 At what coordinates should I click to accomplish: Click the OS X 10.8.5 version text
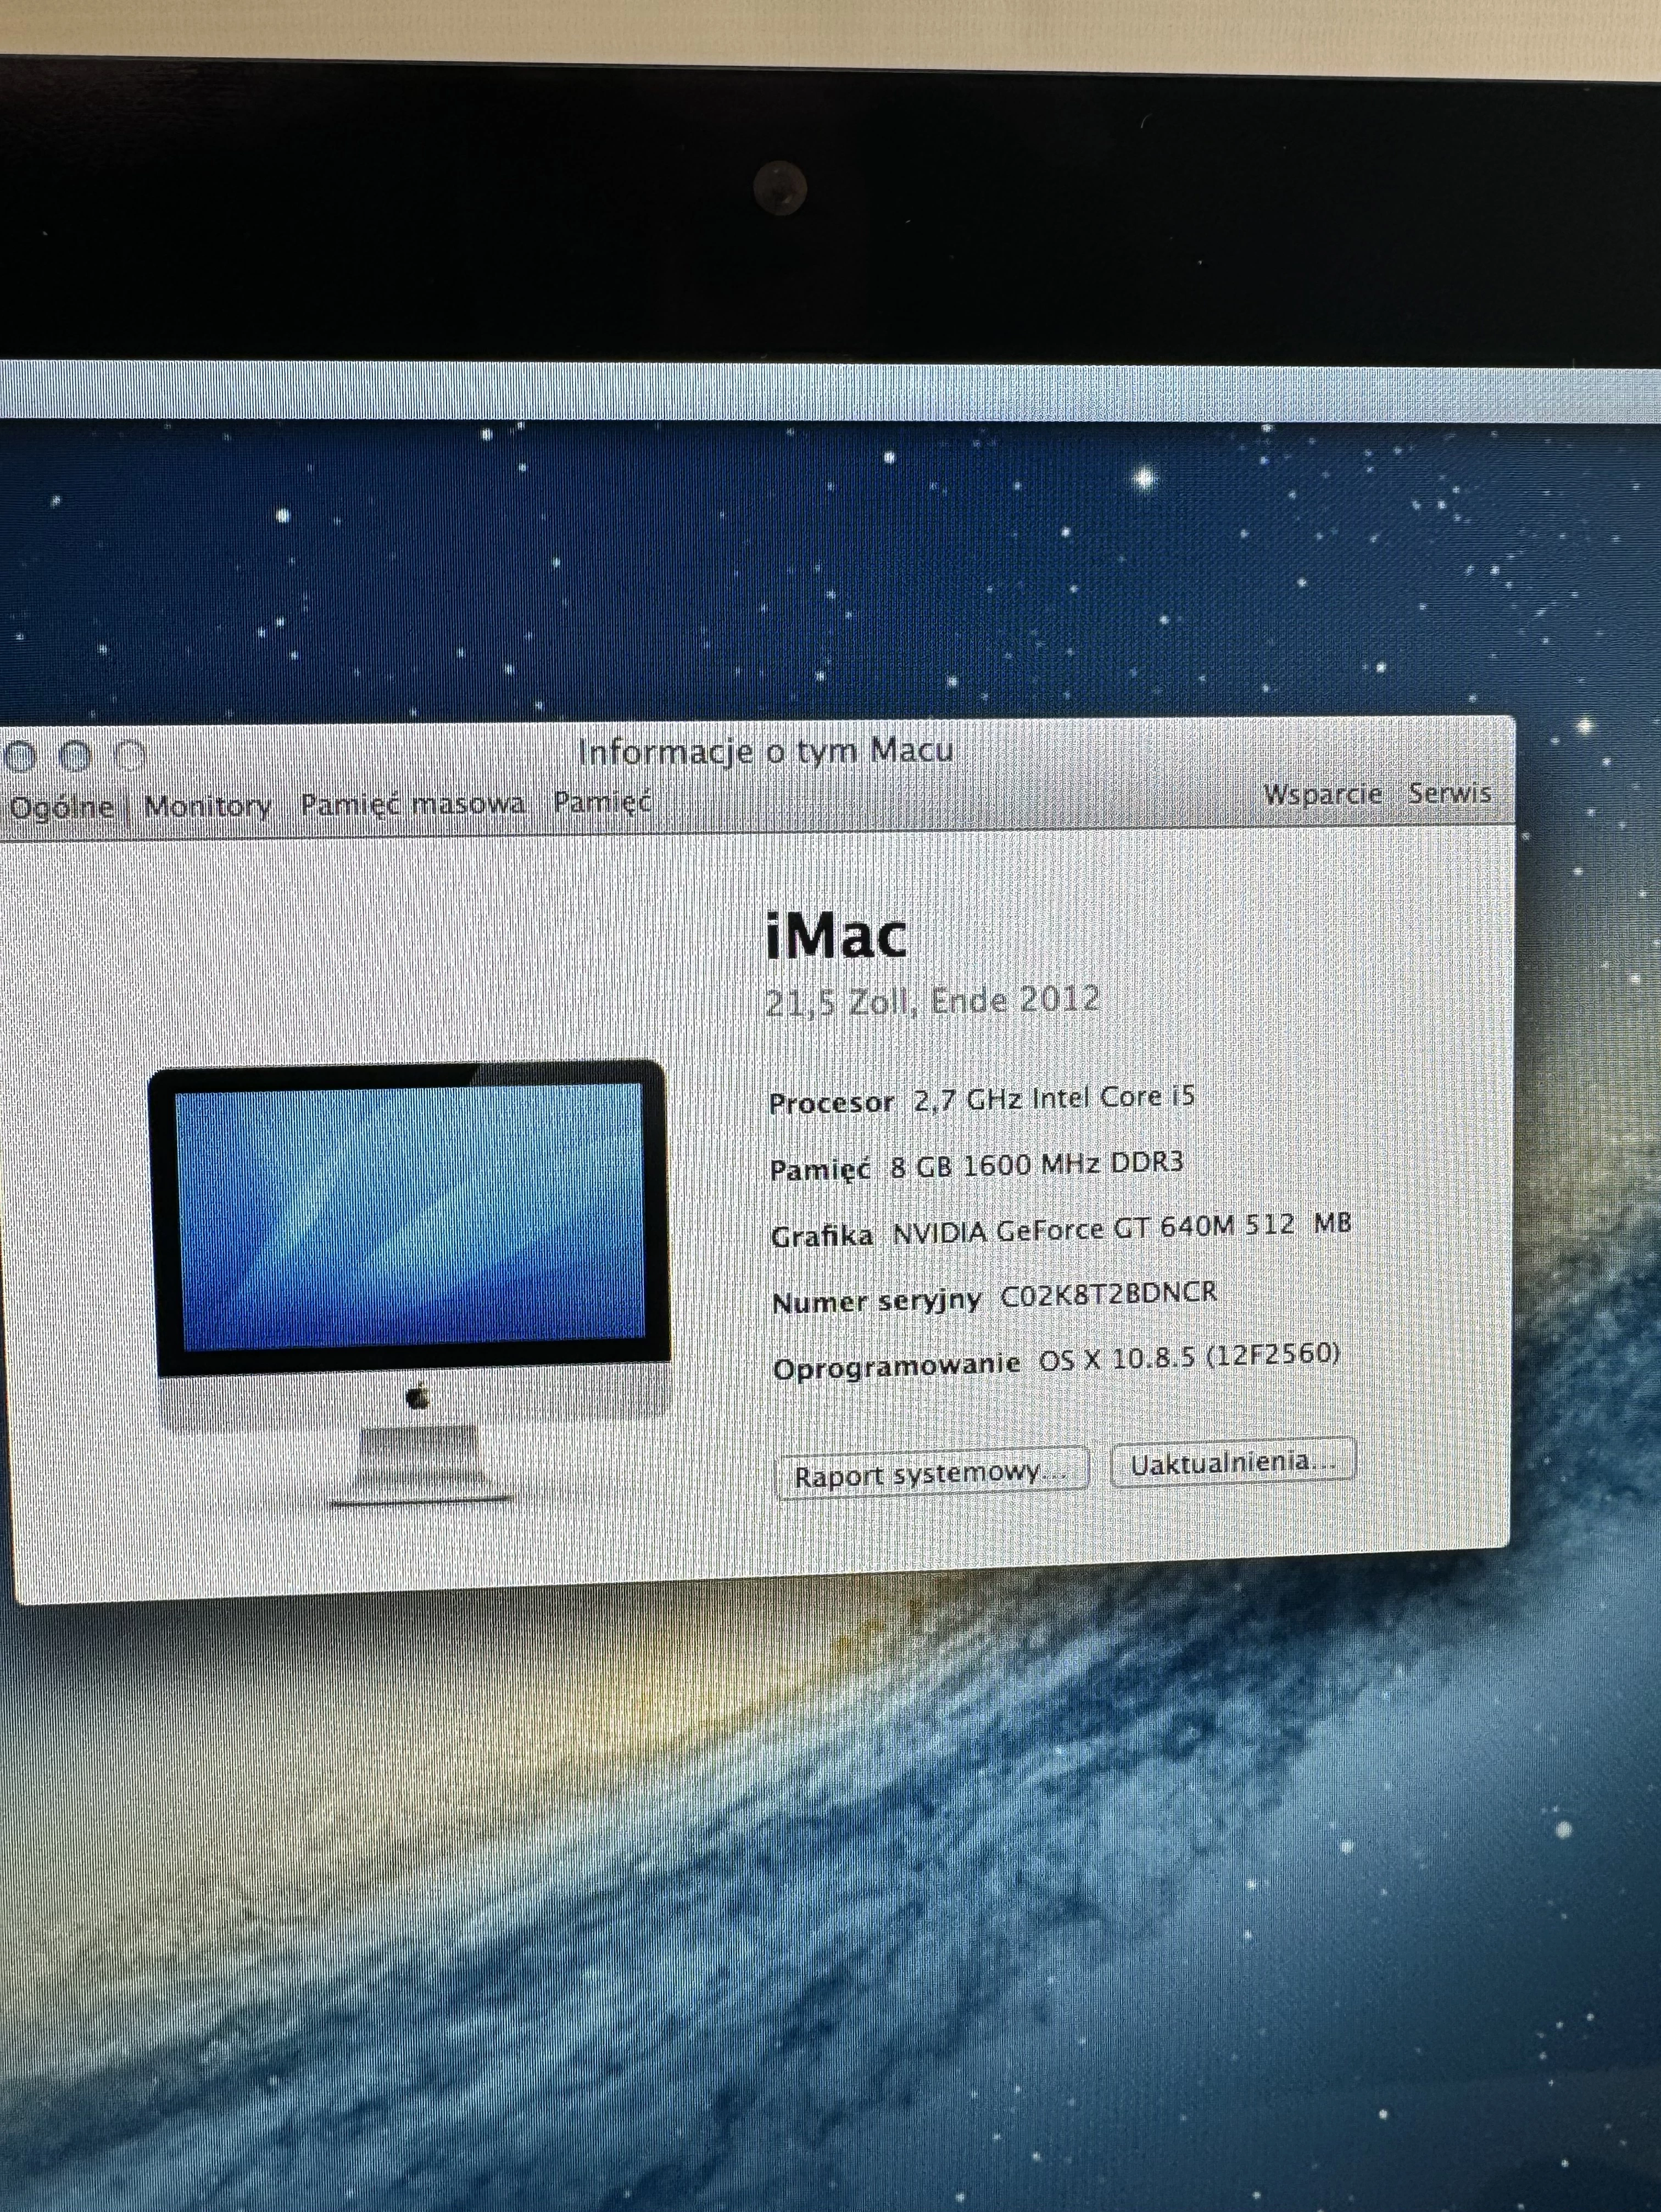coord(1189,1357)
